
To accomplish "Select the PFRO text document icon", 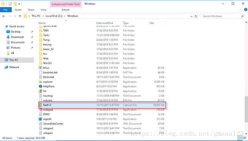I will [x=41, y=115].
